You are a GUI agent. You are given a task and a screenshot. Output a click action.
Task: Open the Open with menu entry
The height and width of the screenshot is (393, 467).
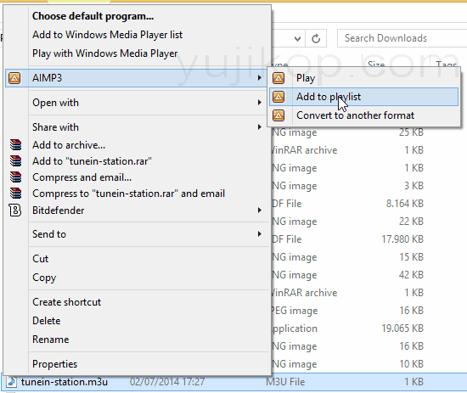(x=136, y=103)
